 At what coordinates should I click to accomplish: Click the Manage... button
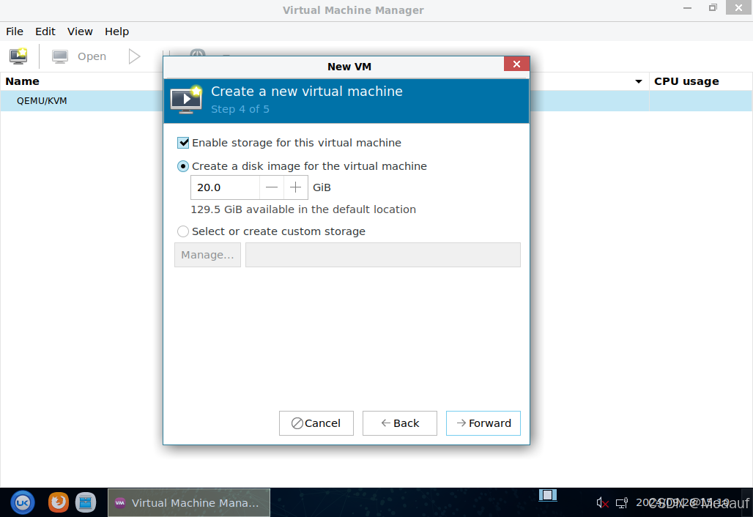pos(207,255)
